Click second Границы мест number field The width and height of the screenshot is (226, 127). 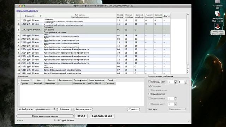[181, 82]
